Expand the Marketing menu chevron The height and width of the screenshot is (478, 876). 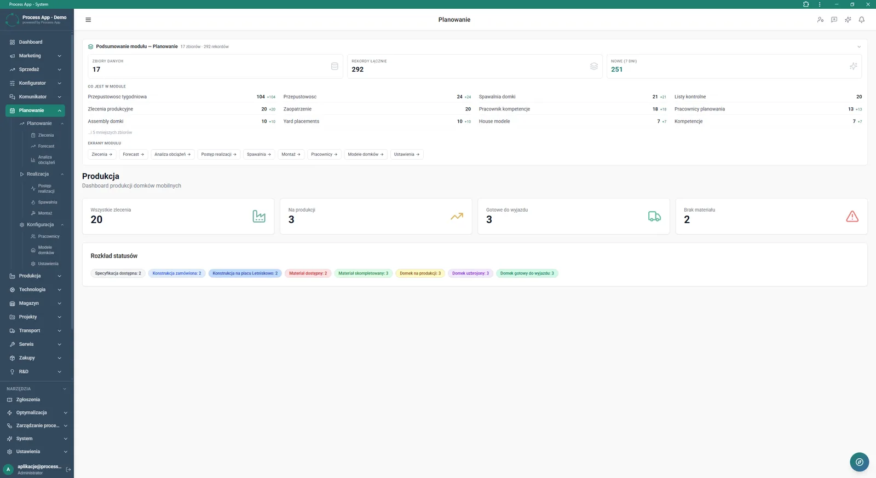tap(59, 56)
